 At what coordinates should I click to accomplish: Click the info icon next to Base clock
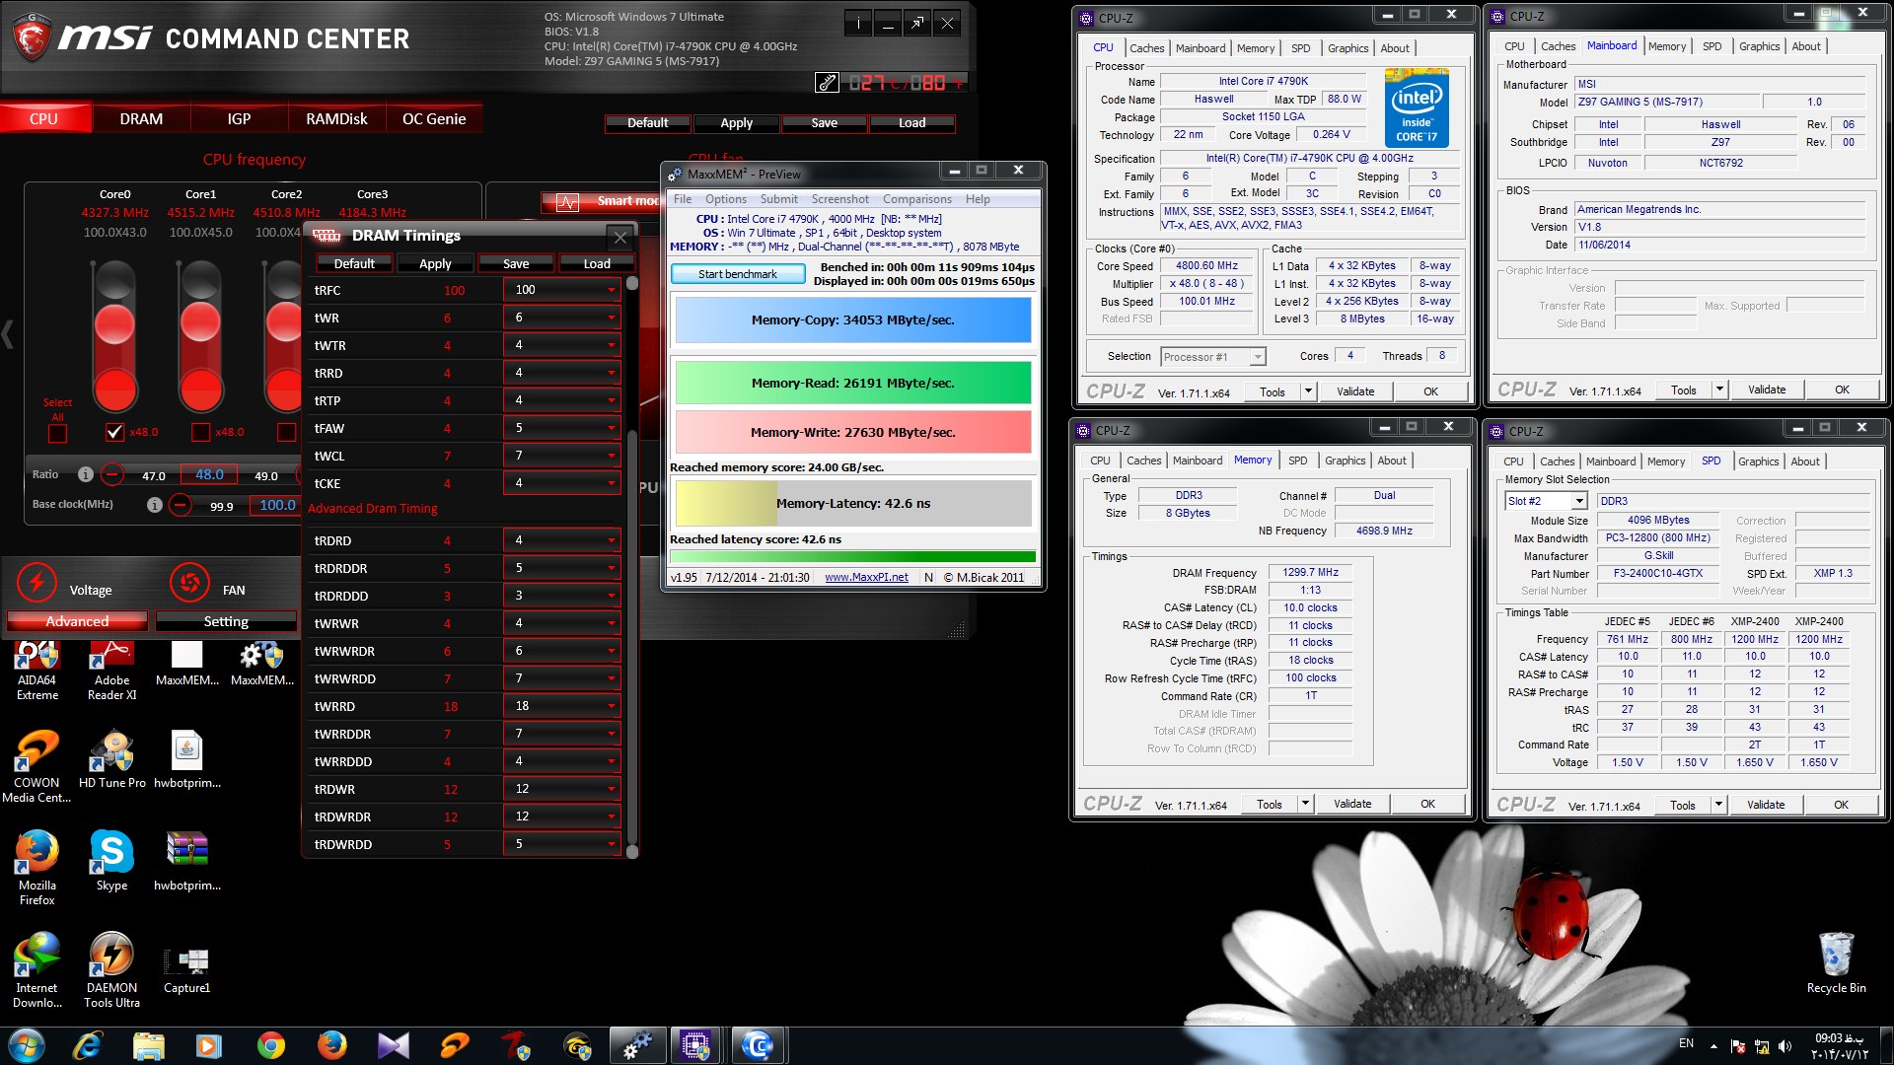click(155, 505)
